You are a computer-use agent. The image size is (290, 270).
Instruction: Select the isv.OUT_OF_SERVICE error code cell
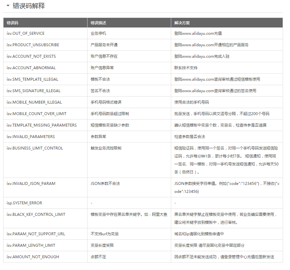[x=26, y=33]
